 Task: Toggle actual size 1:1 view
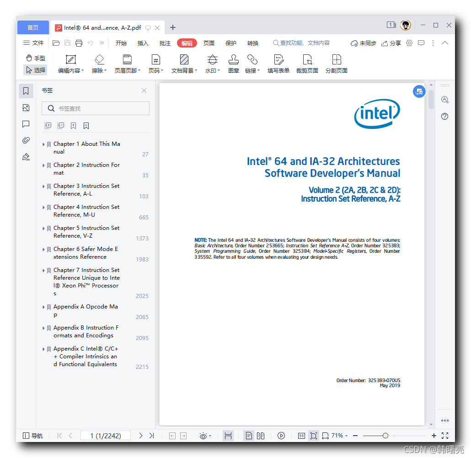point(301,436)
